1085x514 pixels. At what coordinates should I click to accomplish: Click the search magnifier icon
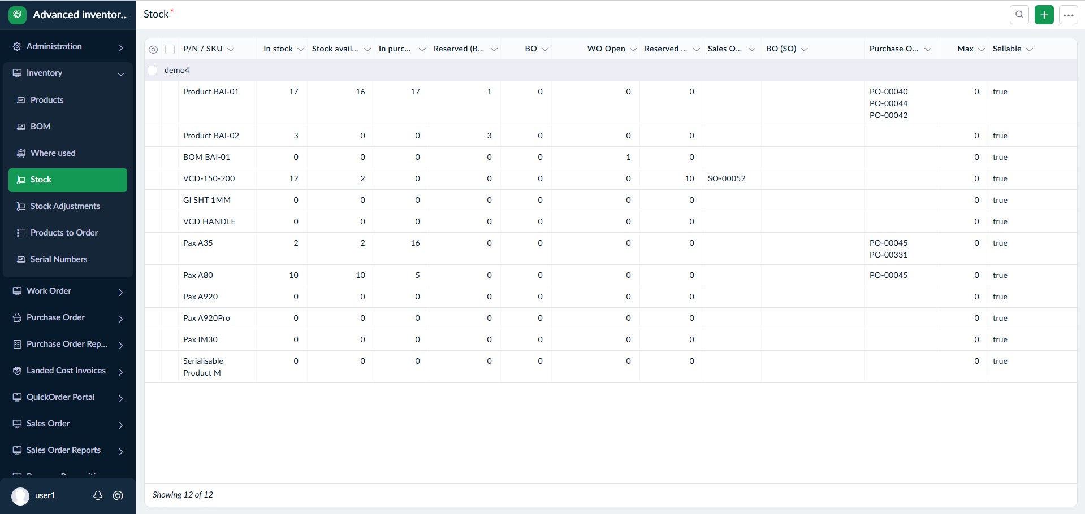click(1019, 15)
